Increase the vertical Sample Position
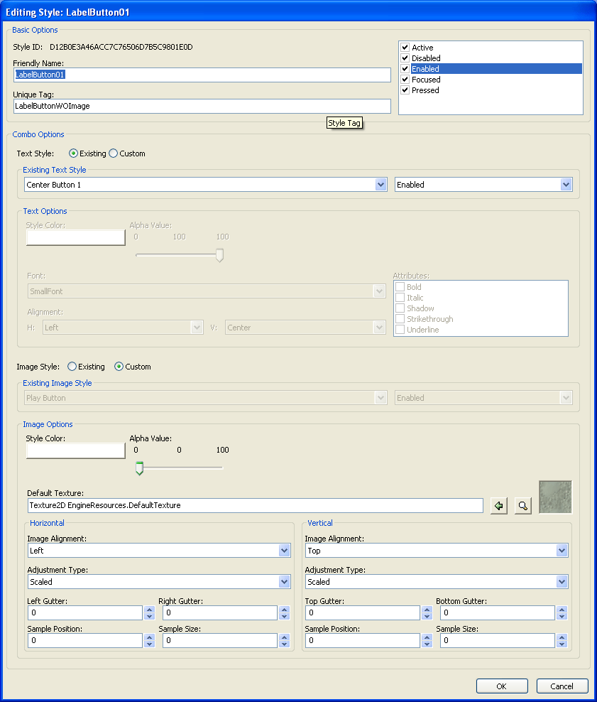597x702 pixels. 426,637
